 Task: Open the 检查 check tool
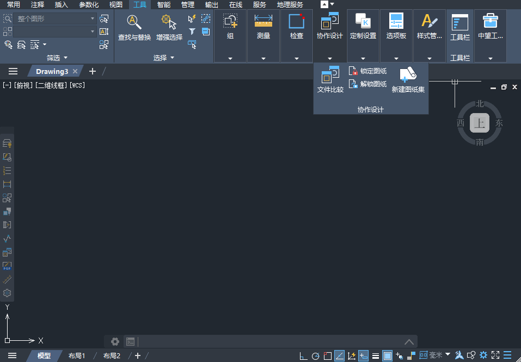coord(297,27)
